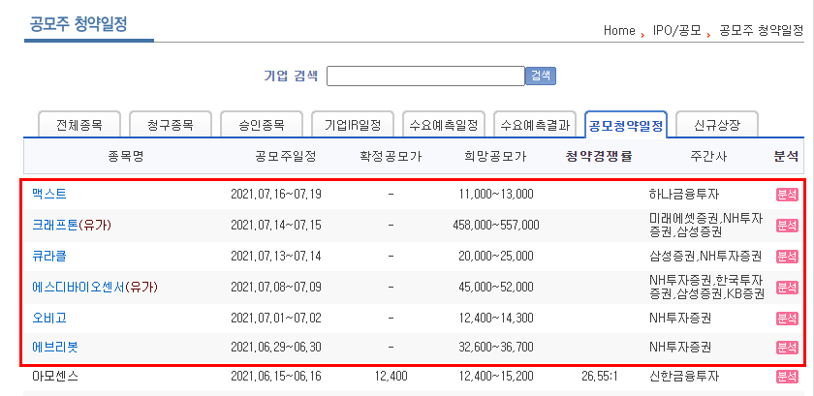
Task: Click the 분석 column header
Action: pyautogui.click(x=786, y=157)
